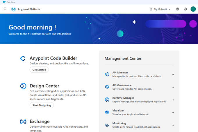The image size is (198, 132).
Task: Click the Anypoint Code Builder icon
Action: point(23,58)
